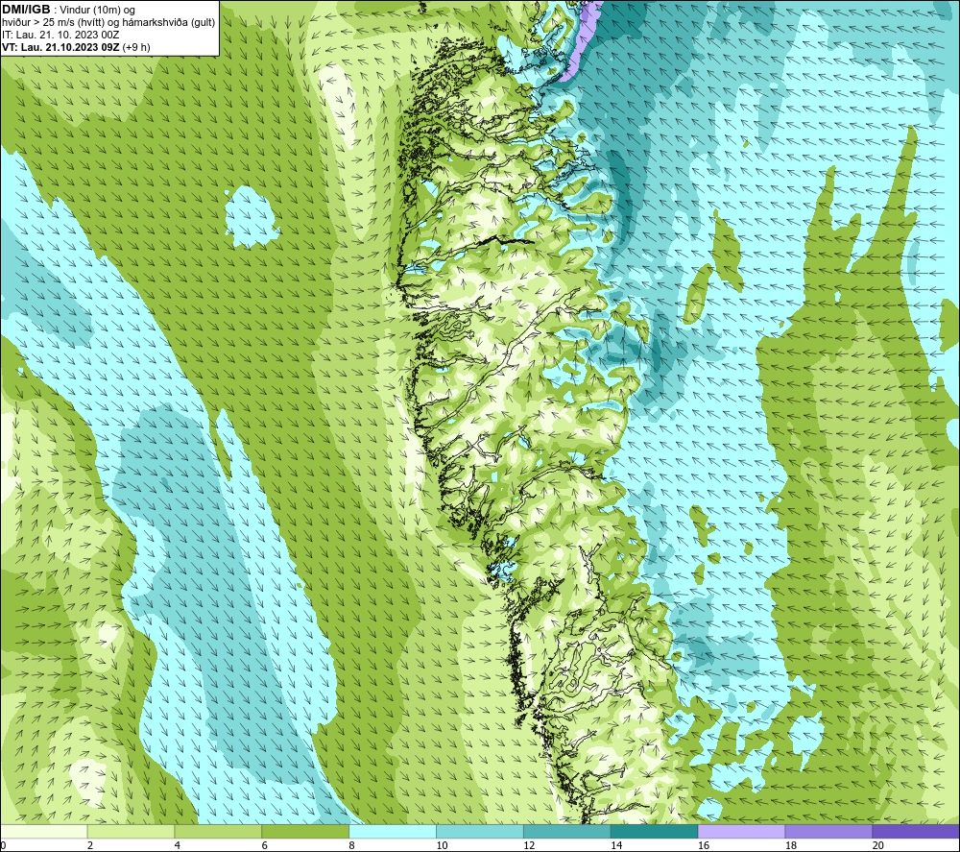The image size is (960, 852).
Task: Click the 8–10 m/s light cyan swatch
Action: 393,831
